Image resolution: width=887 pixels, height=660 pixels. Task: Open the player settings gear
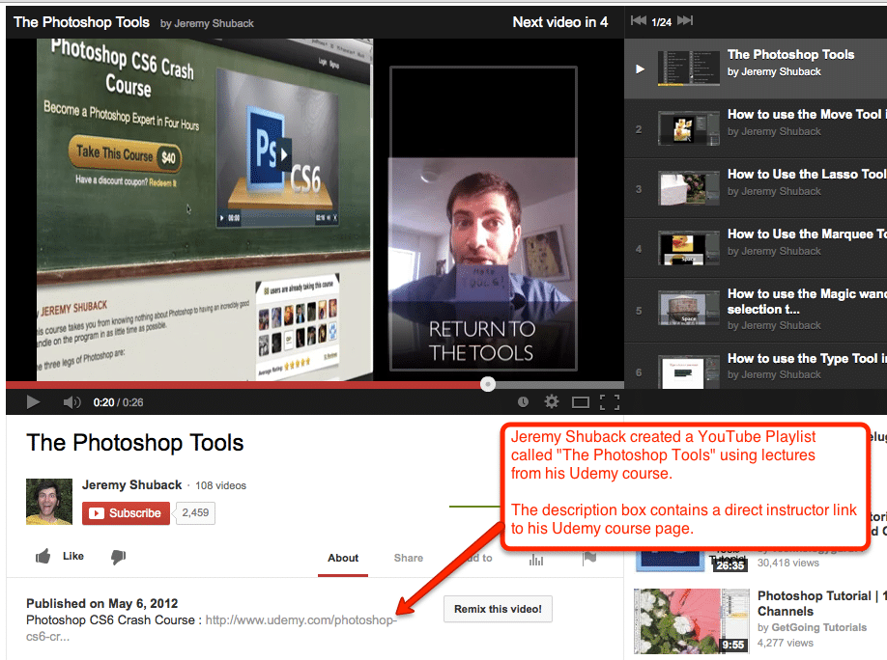tap(552, 401)
